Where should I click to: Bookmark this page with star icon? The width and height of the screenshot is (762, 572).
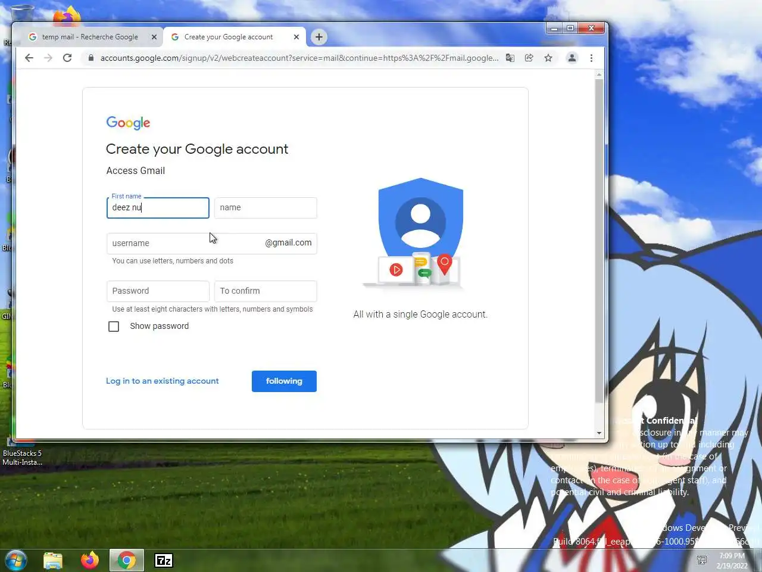[548, 58]
